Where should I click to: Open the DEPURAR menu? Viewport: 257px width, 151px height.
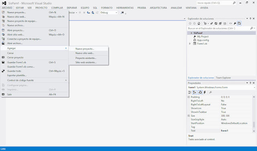(72, 8)
